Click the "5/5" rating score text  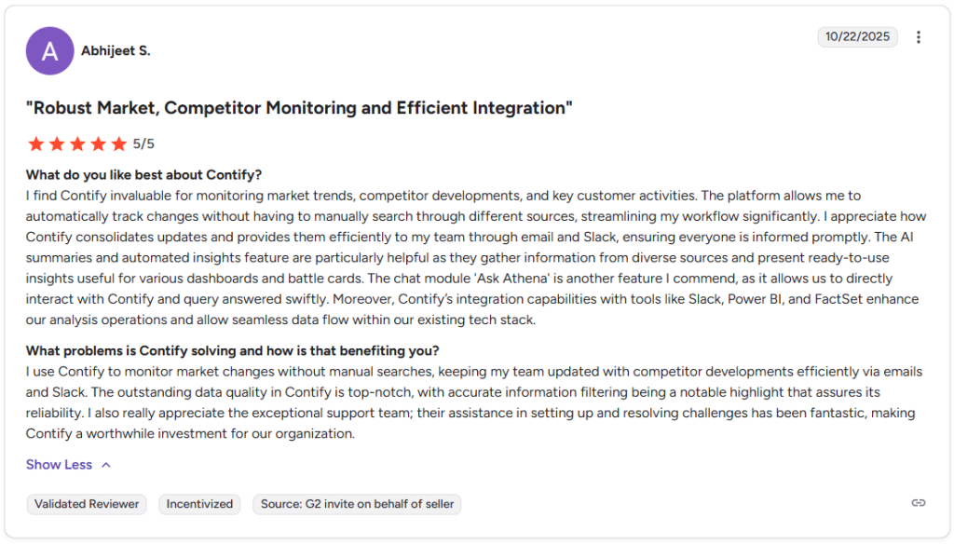click(x=143, y=143)
